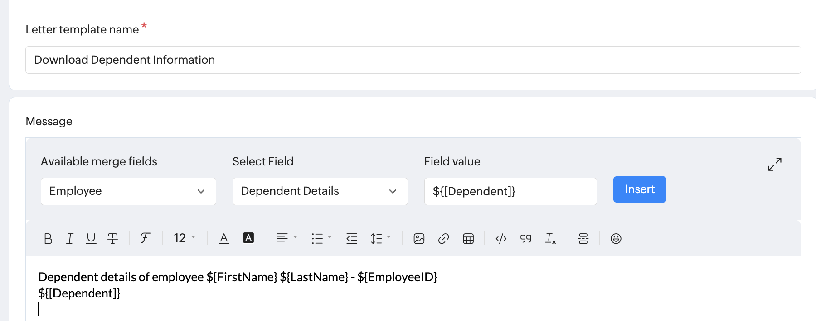Open the Dependent Details field dropdown
Image resolution: width=816 pixels, height=321 pixels.
(x=320, y=191)
